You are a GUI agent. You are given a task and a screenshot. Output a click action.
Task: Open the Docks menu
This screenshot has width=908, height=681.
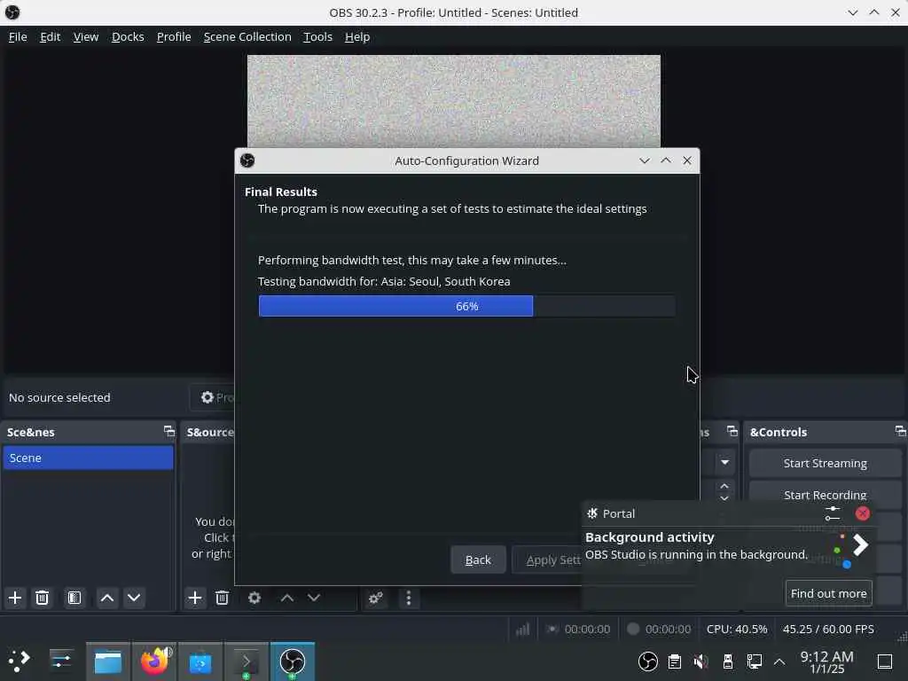[x=128, y=36]
